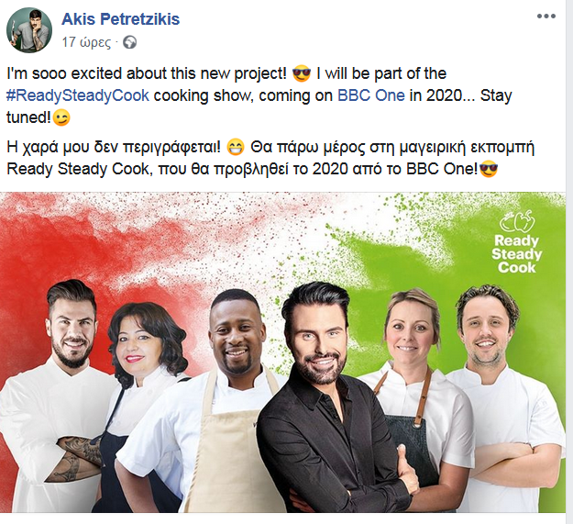
Task: Click the grinning emoji after 'περιγράφεται!'
Action: coord(236,148)
